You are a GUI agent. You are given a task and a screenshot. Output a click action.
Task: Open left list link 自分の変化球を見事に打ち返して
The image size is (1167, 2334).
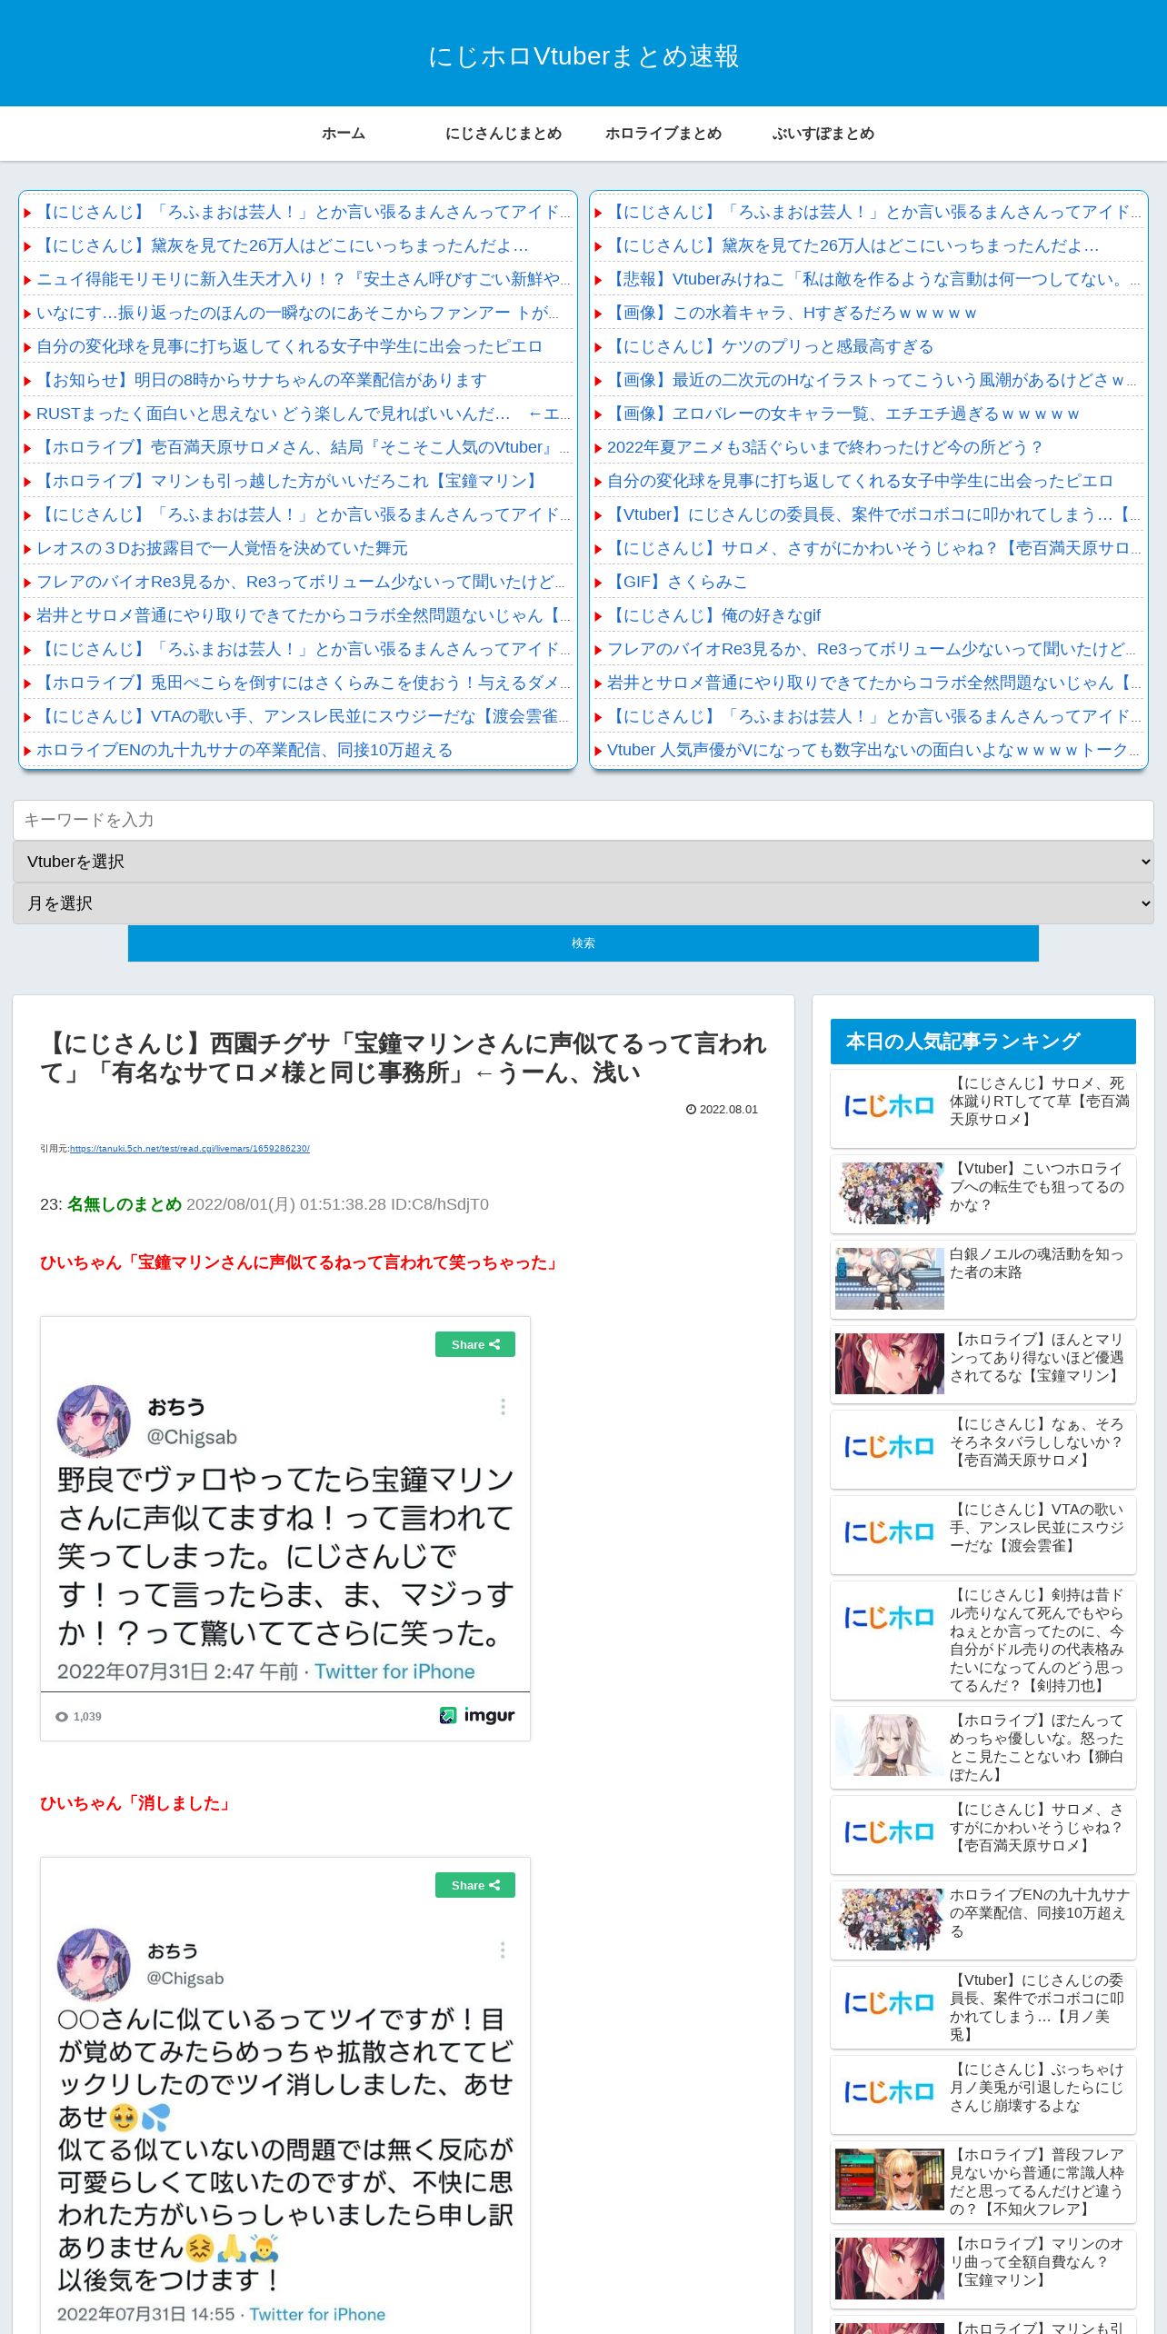click(x=289, y=346)
